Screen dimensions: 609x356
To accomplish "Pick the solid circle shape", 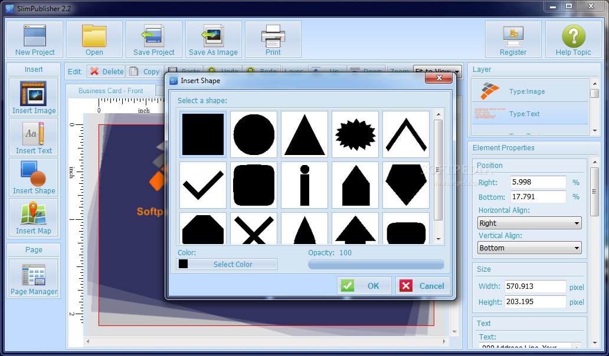I will 254,134.
